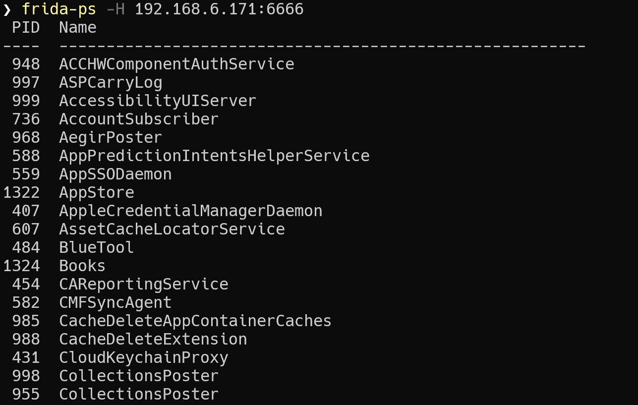Select the BlueTool process entry
The image size is (638, 405).
click(x=97, y=247)
